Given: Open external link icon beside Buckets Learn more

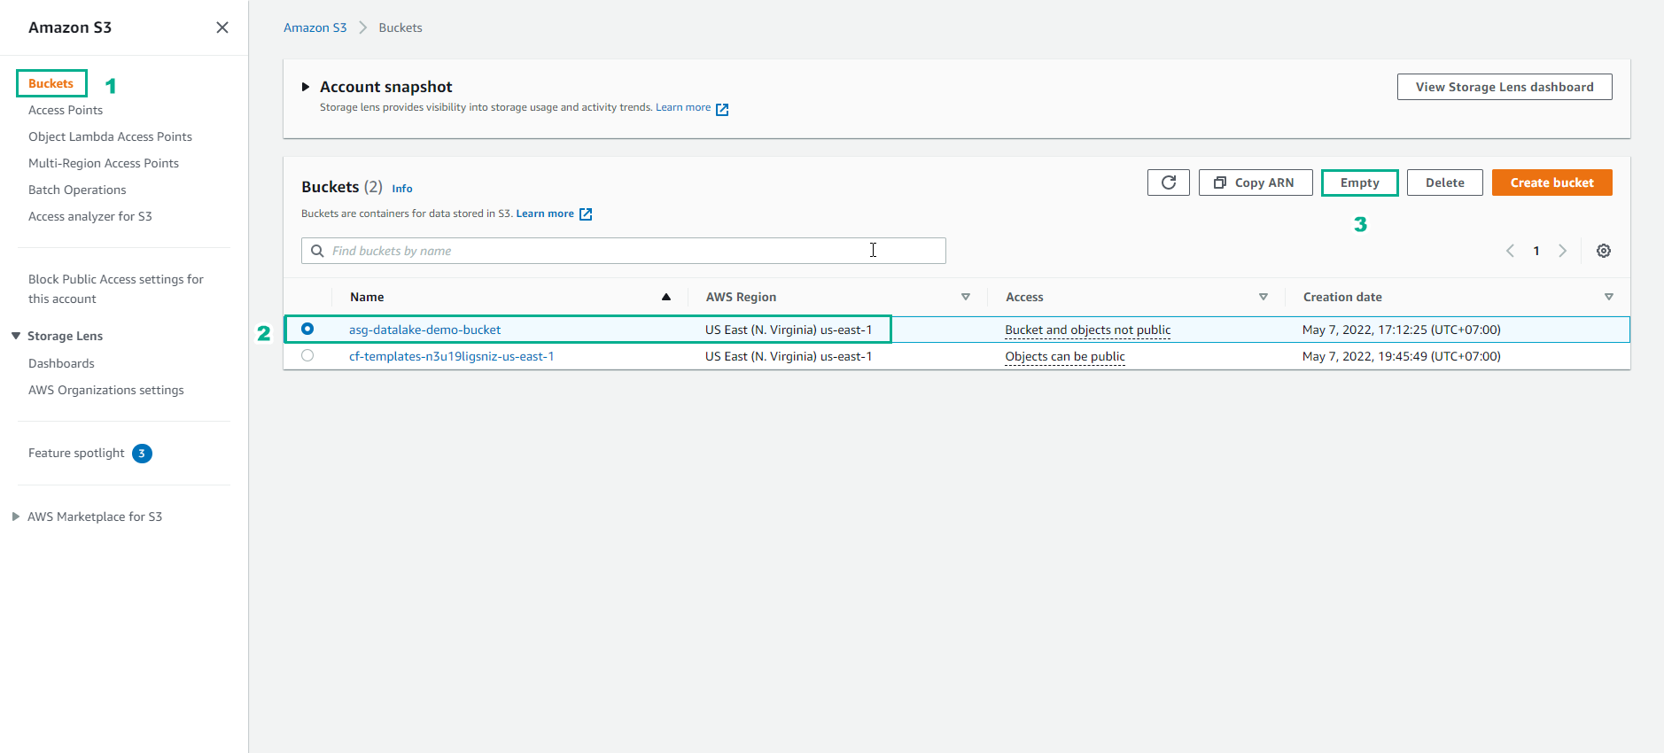Looking at the screenshot, I should pyautogui.click(x=586, y=214).
